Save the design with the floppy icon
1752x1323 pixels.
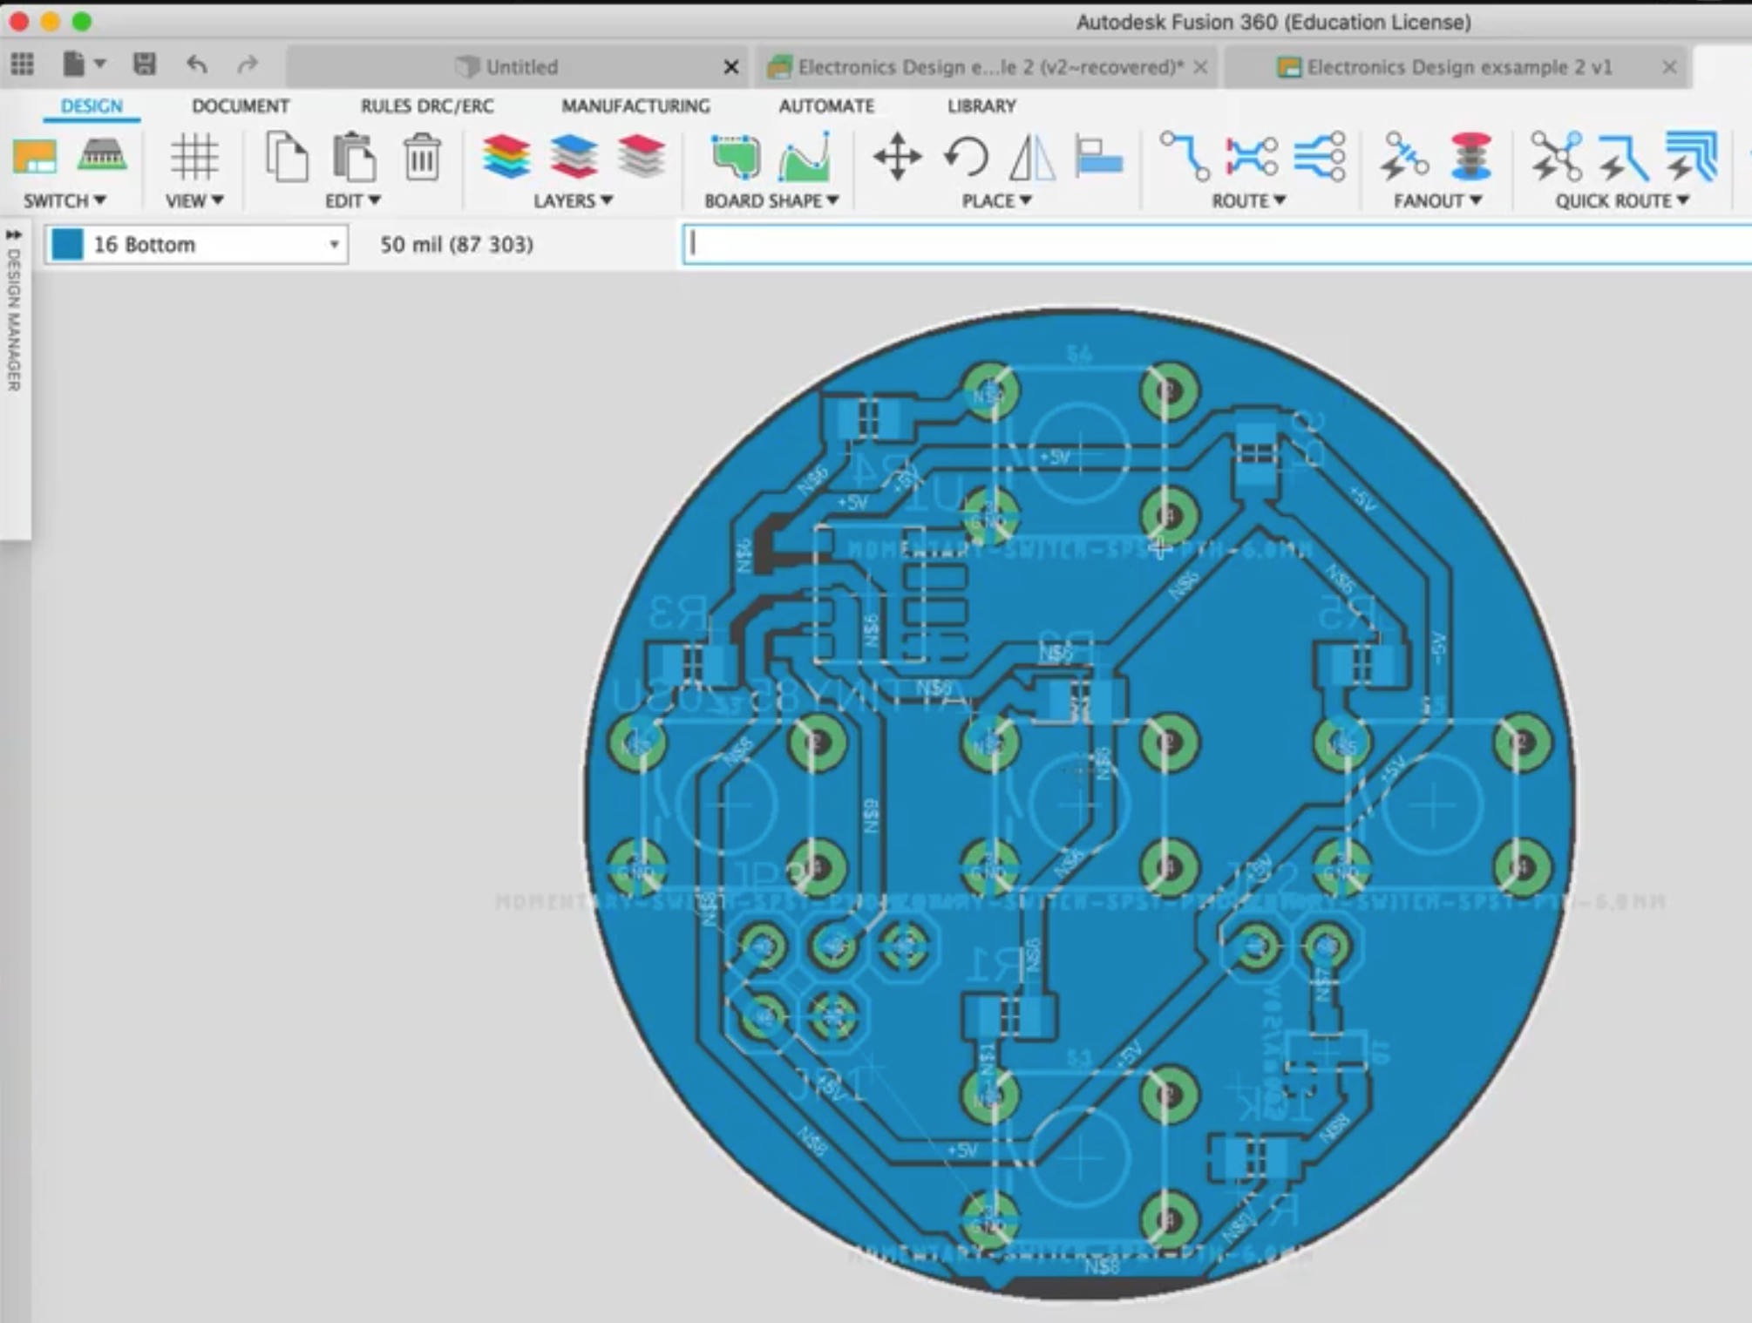145,64
